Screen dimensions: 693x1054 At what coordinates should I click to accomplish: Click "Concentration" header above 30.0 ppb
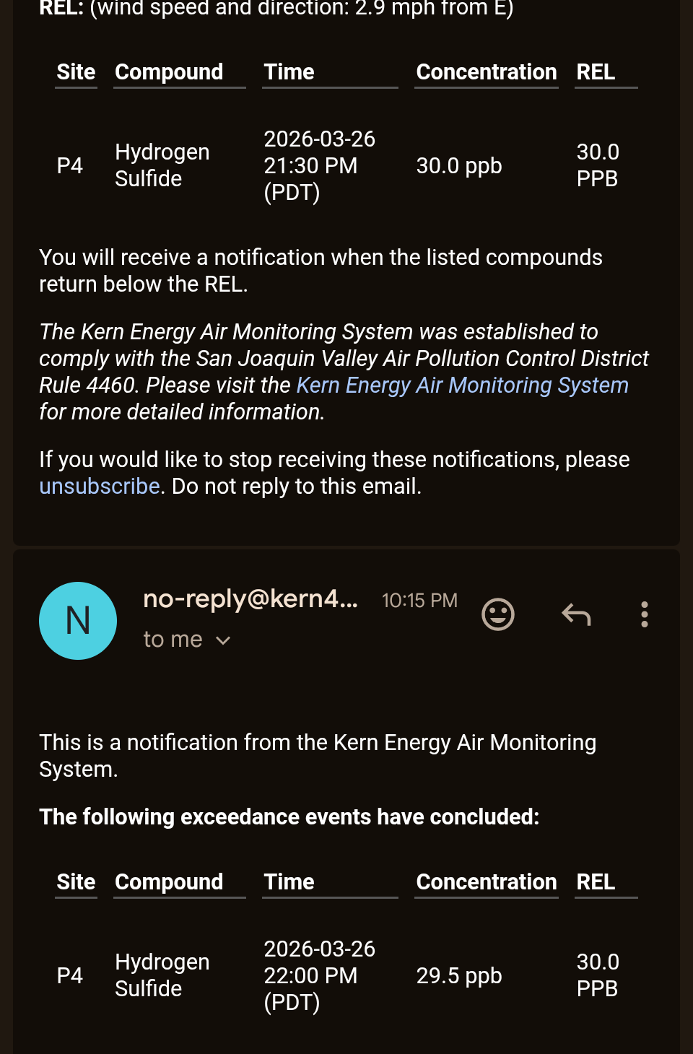486,72
